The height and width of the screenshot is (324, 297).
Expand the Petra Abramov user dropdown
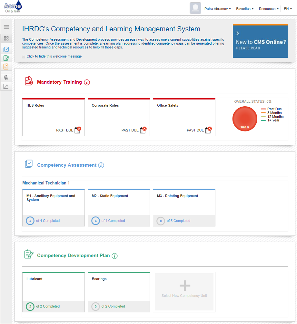[218, 9]
